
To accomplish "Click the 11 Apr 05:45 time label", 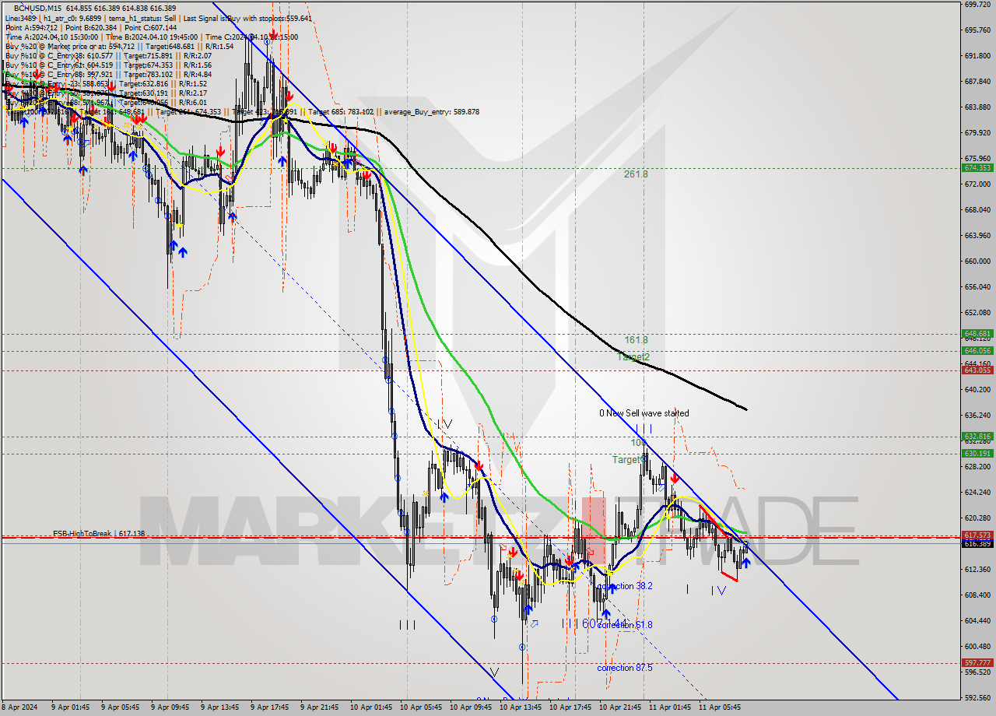I will click(x=720, y=707).
